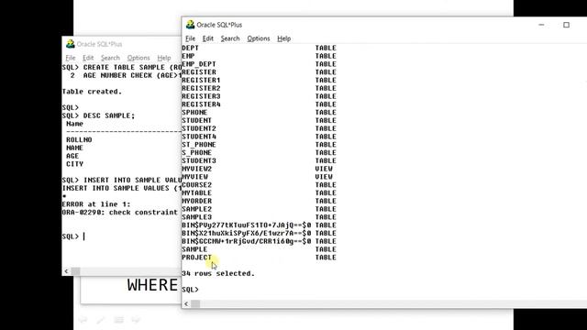Click the SAMPLE3 table name
The image size is (587, 330).
(x=197, y=217)
